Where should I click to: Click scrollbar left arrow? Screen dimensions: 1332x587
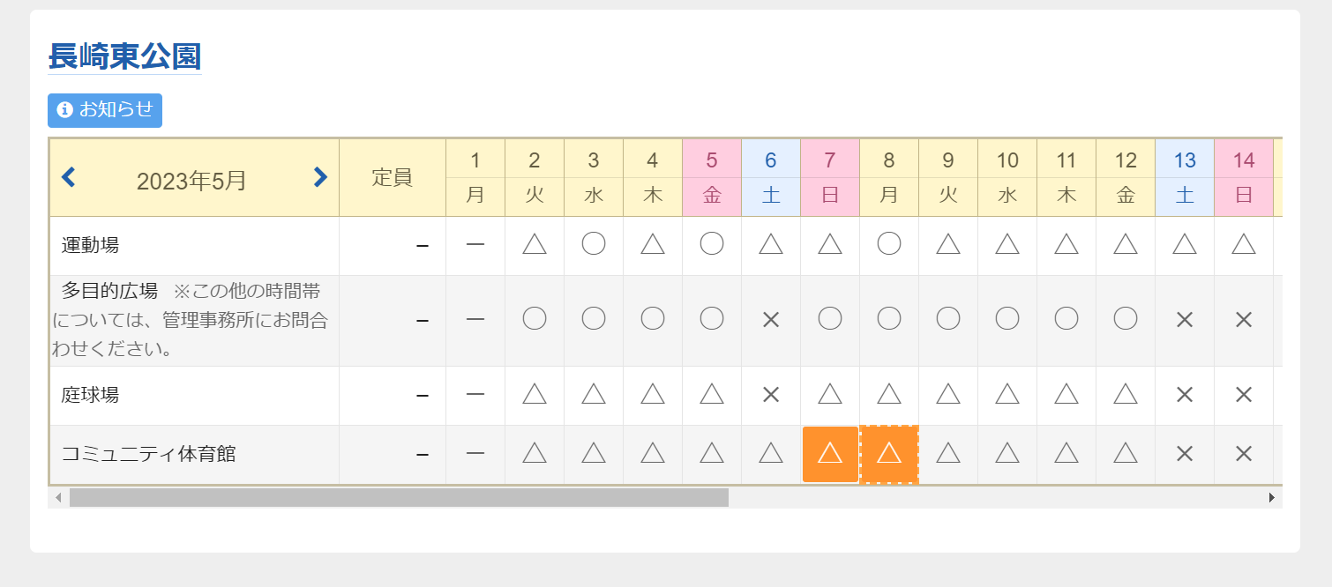(x=59, y=498)
